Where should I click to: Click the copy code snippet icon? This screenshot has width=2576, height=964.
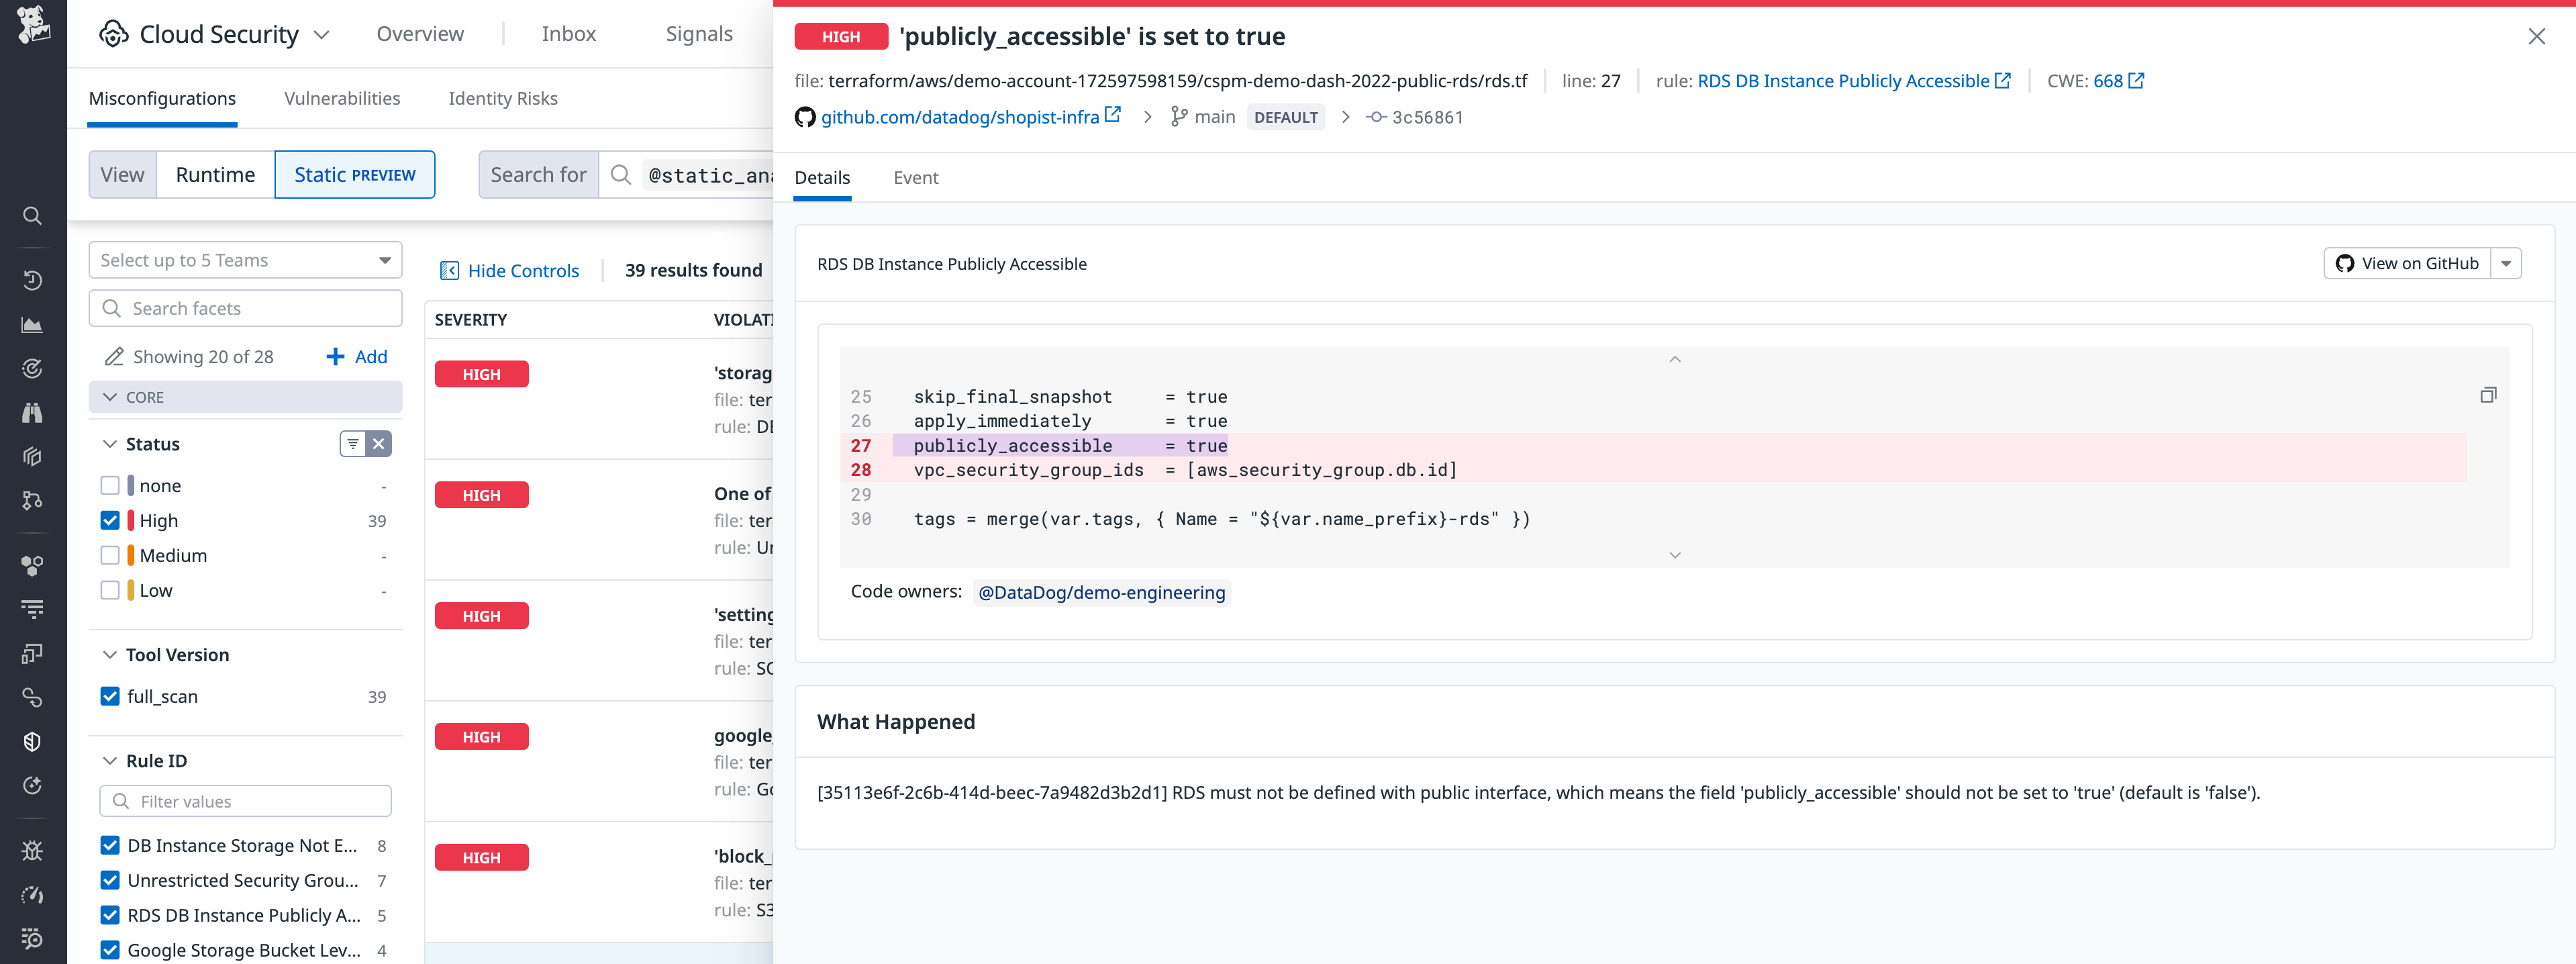click(x=2488, y=394)
